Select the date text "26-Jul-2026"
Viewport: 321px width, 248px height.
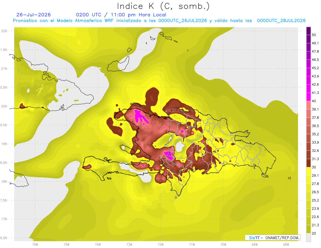point(33,15)
